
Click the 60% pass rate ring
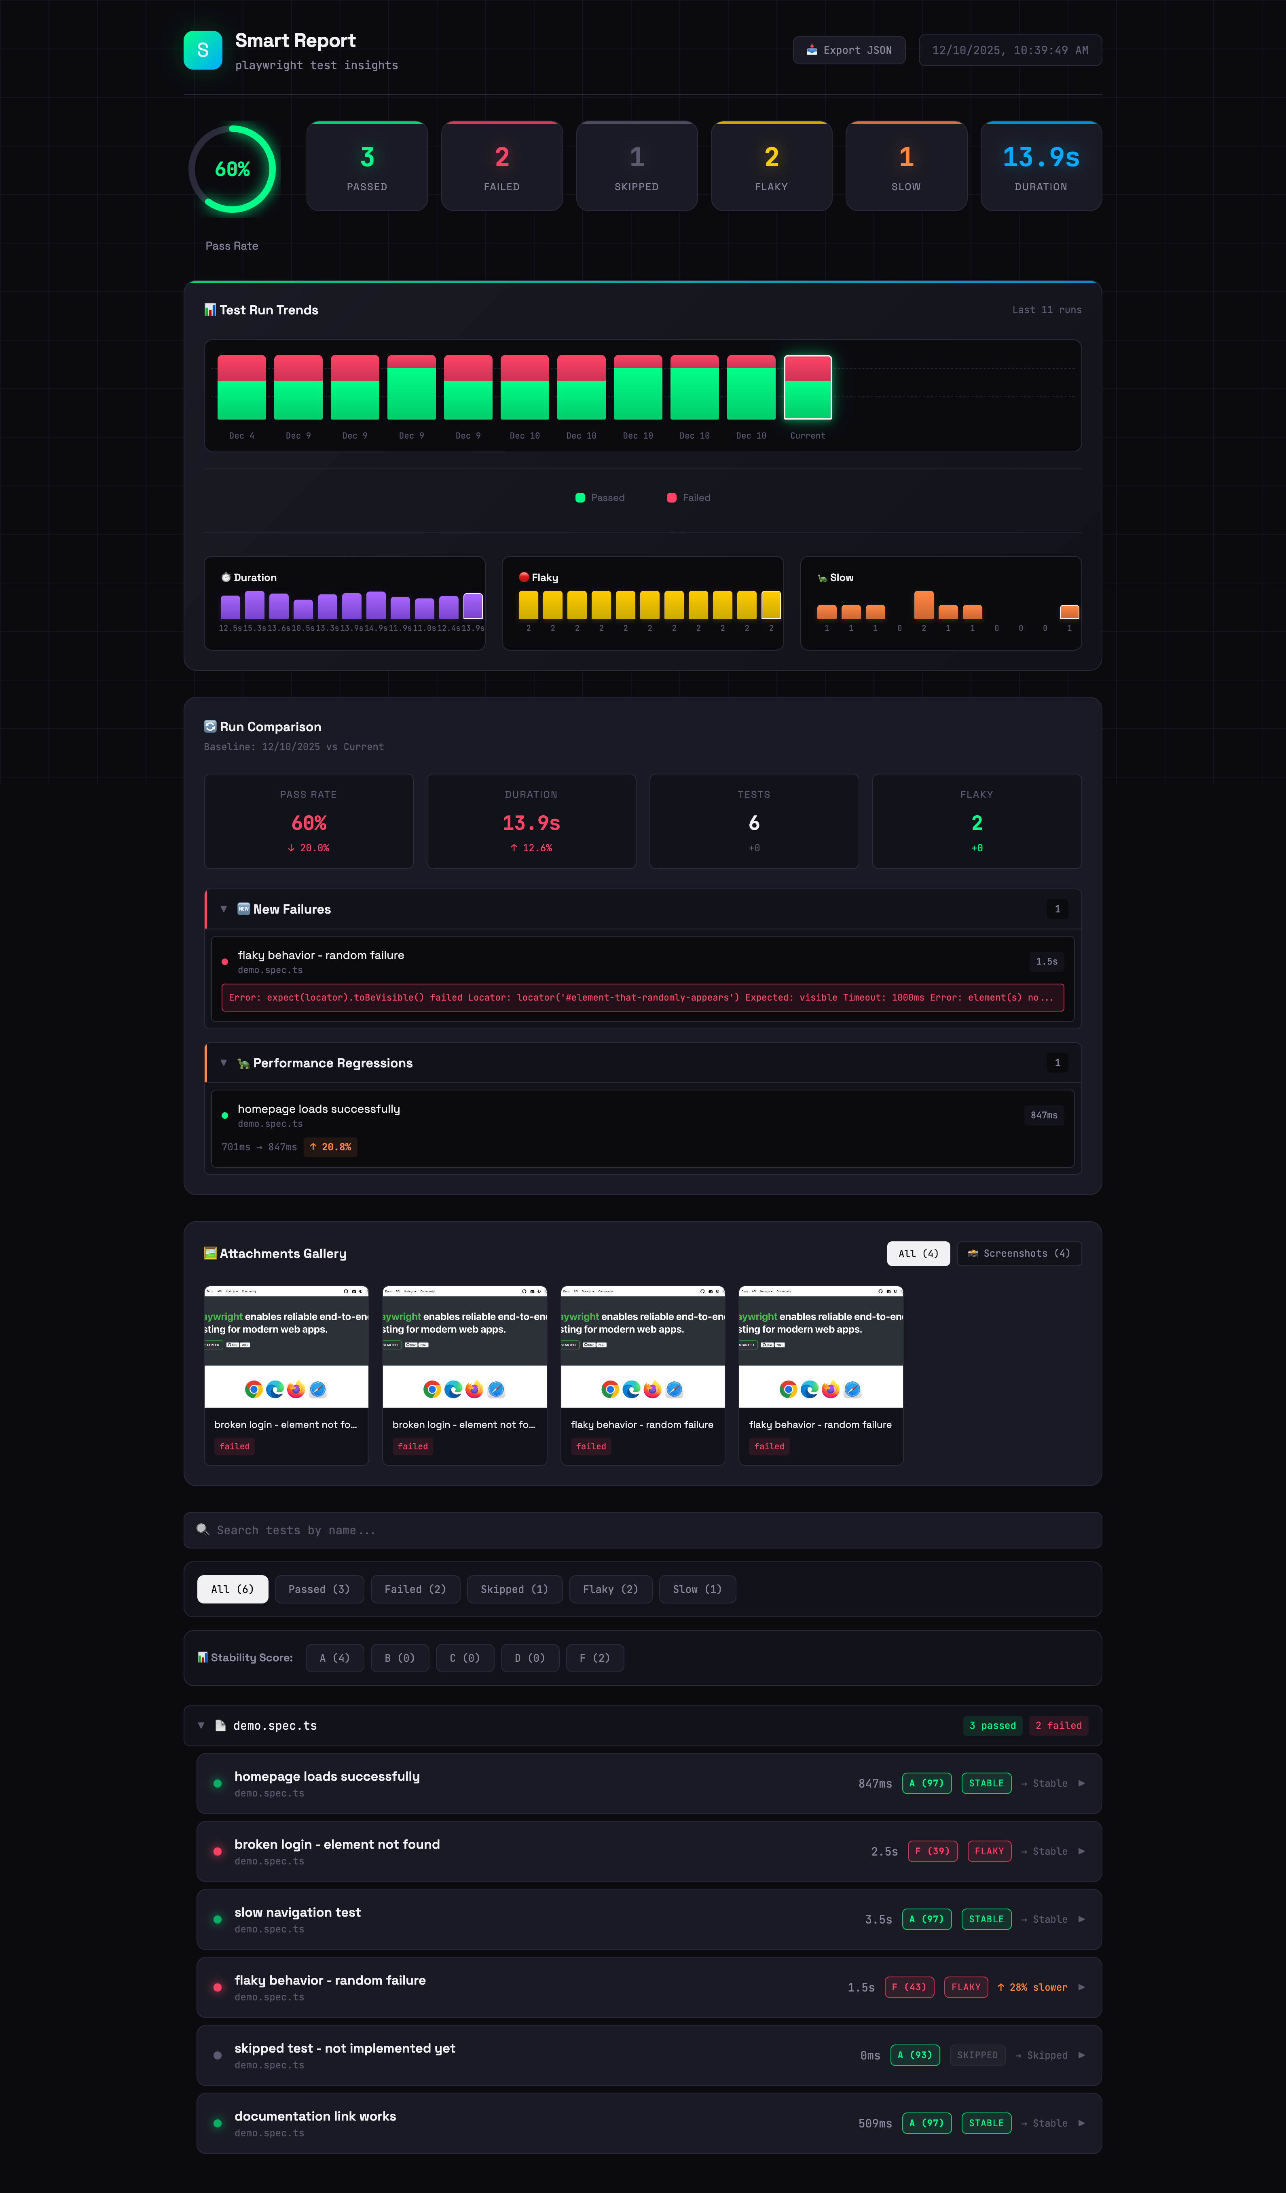point(232,170)
